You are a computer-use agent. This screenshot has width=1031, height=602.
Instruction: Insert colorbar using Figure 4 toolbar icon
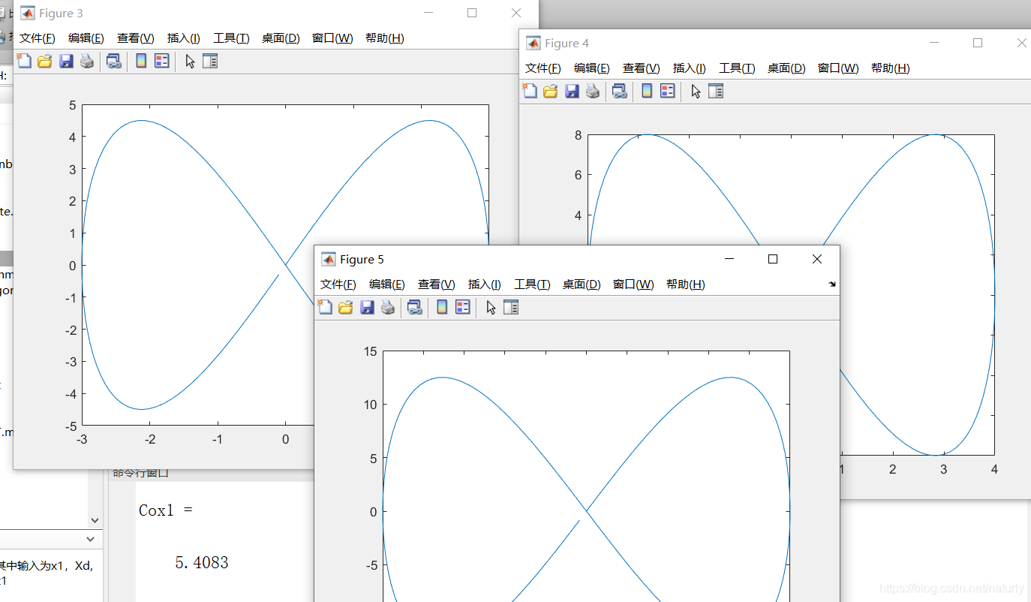tap(647, 92)
